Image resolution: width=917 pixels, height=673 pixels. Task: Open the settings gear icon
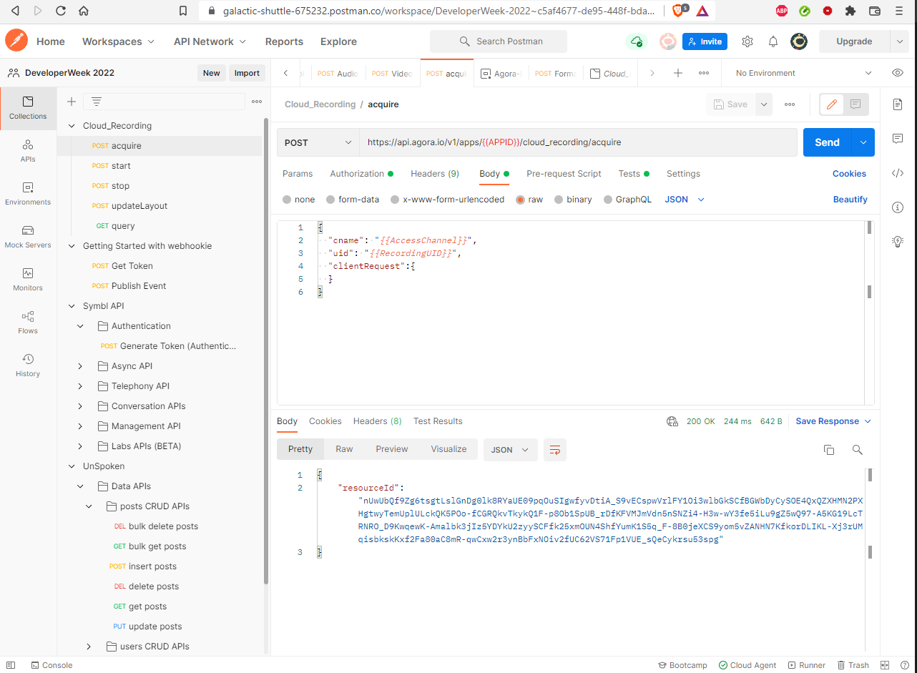coord(747,41)
